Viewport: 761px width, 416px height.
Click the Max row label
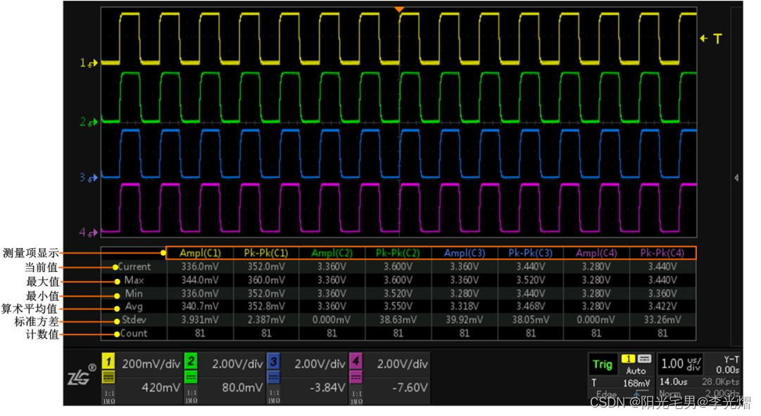(x=134, y=280)
